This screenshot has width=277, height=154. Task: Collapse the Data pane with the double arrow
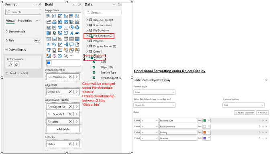pyautogui.click(x=119, y=4)
